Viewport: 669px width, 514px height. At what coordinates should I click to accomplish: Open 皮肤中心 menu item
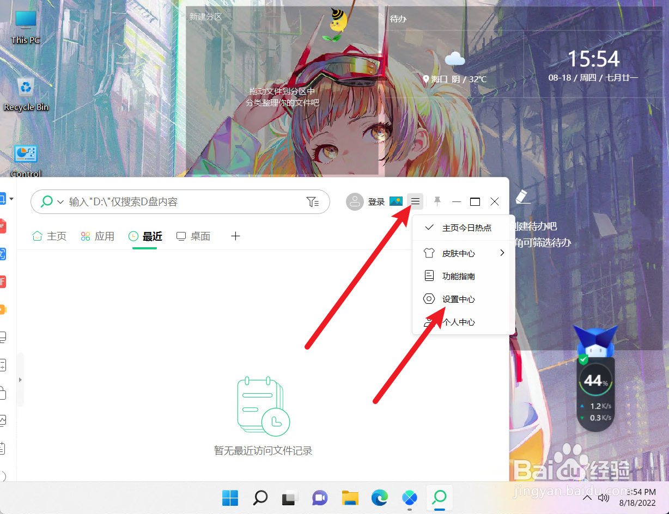pos(464,253)
